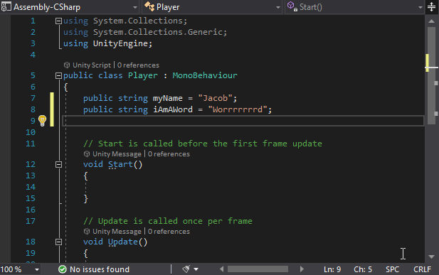Click the Start method name in code
The image size is (439, 275).
(x=120, y=164)
